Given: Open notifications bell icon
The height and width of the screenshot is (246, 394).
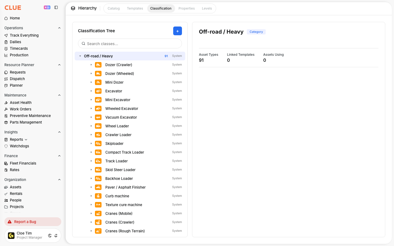Looking at the screenshot, I should 56,236.
